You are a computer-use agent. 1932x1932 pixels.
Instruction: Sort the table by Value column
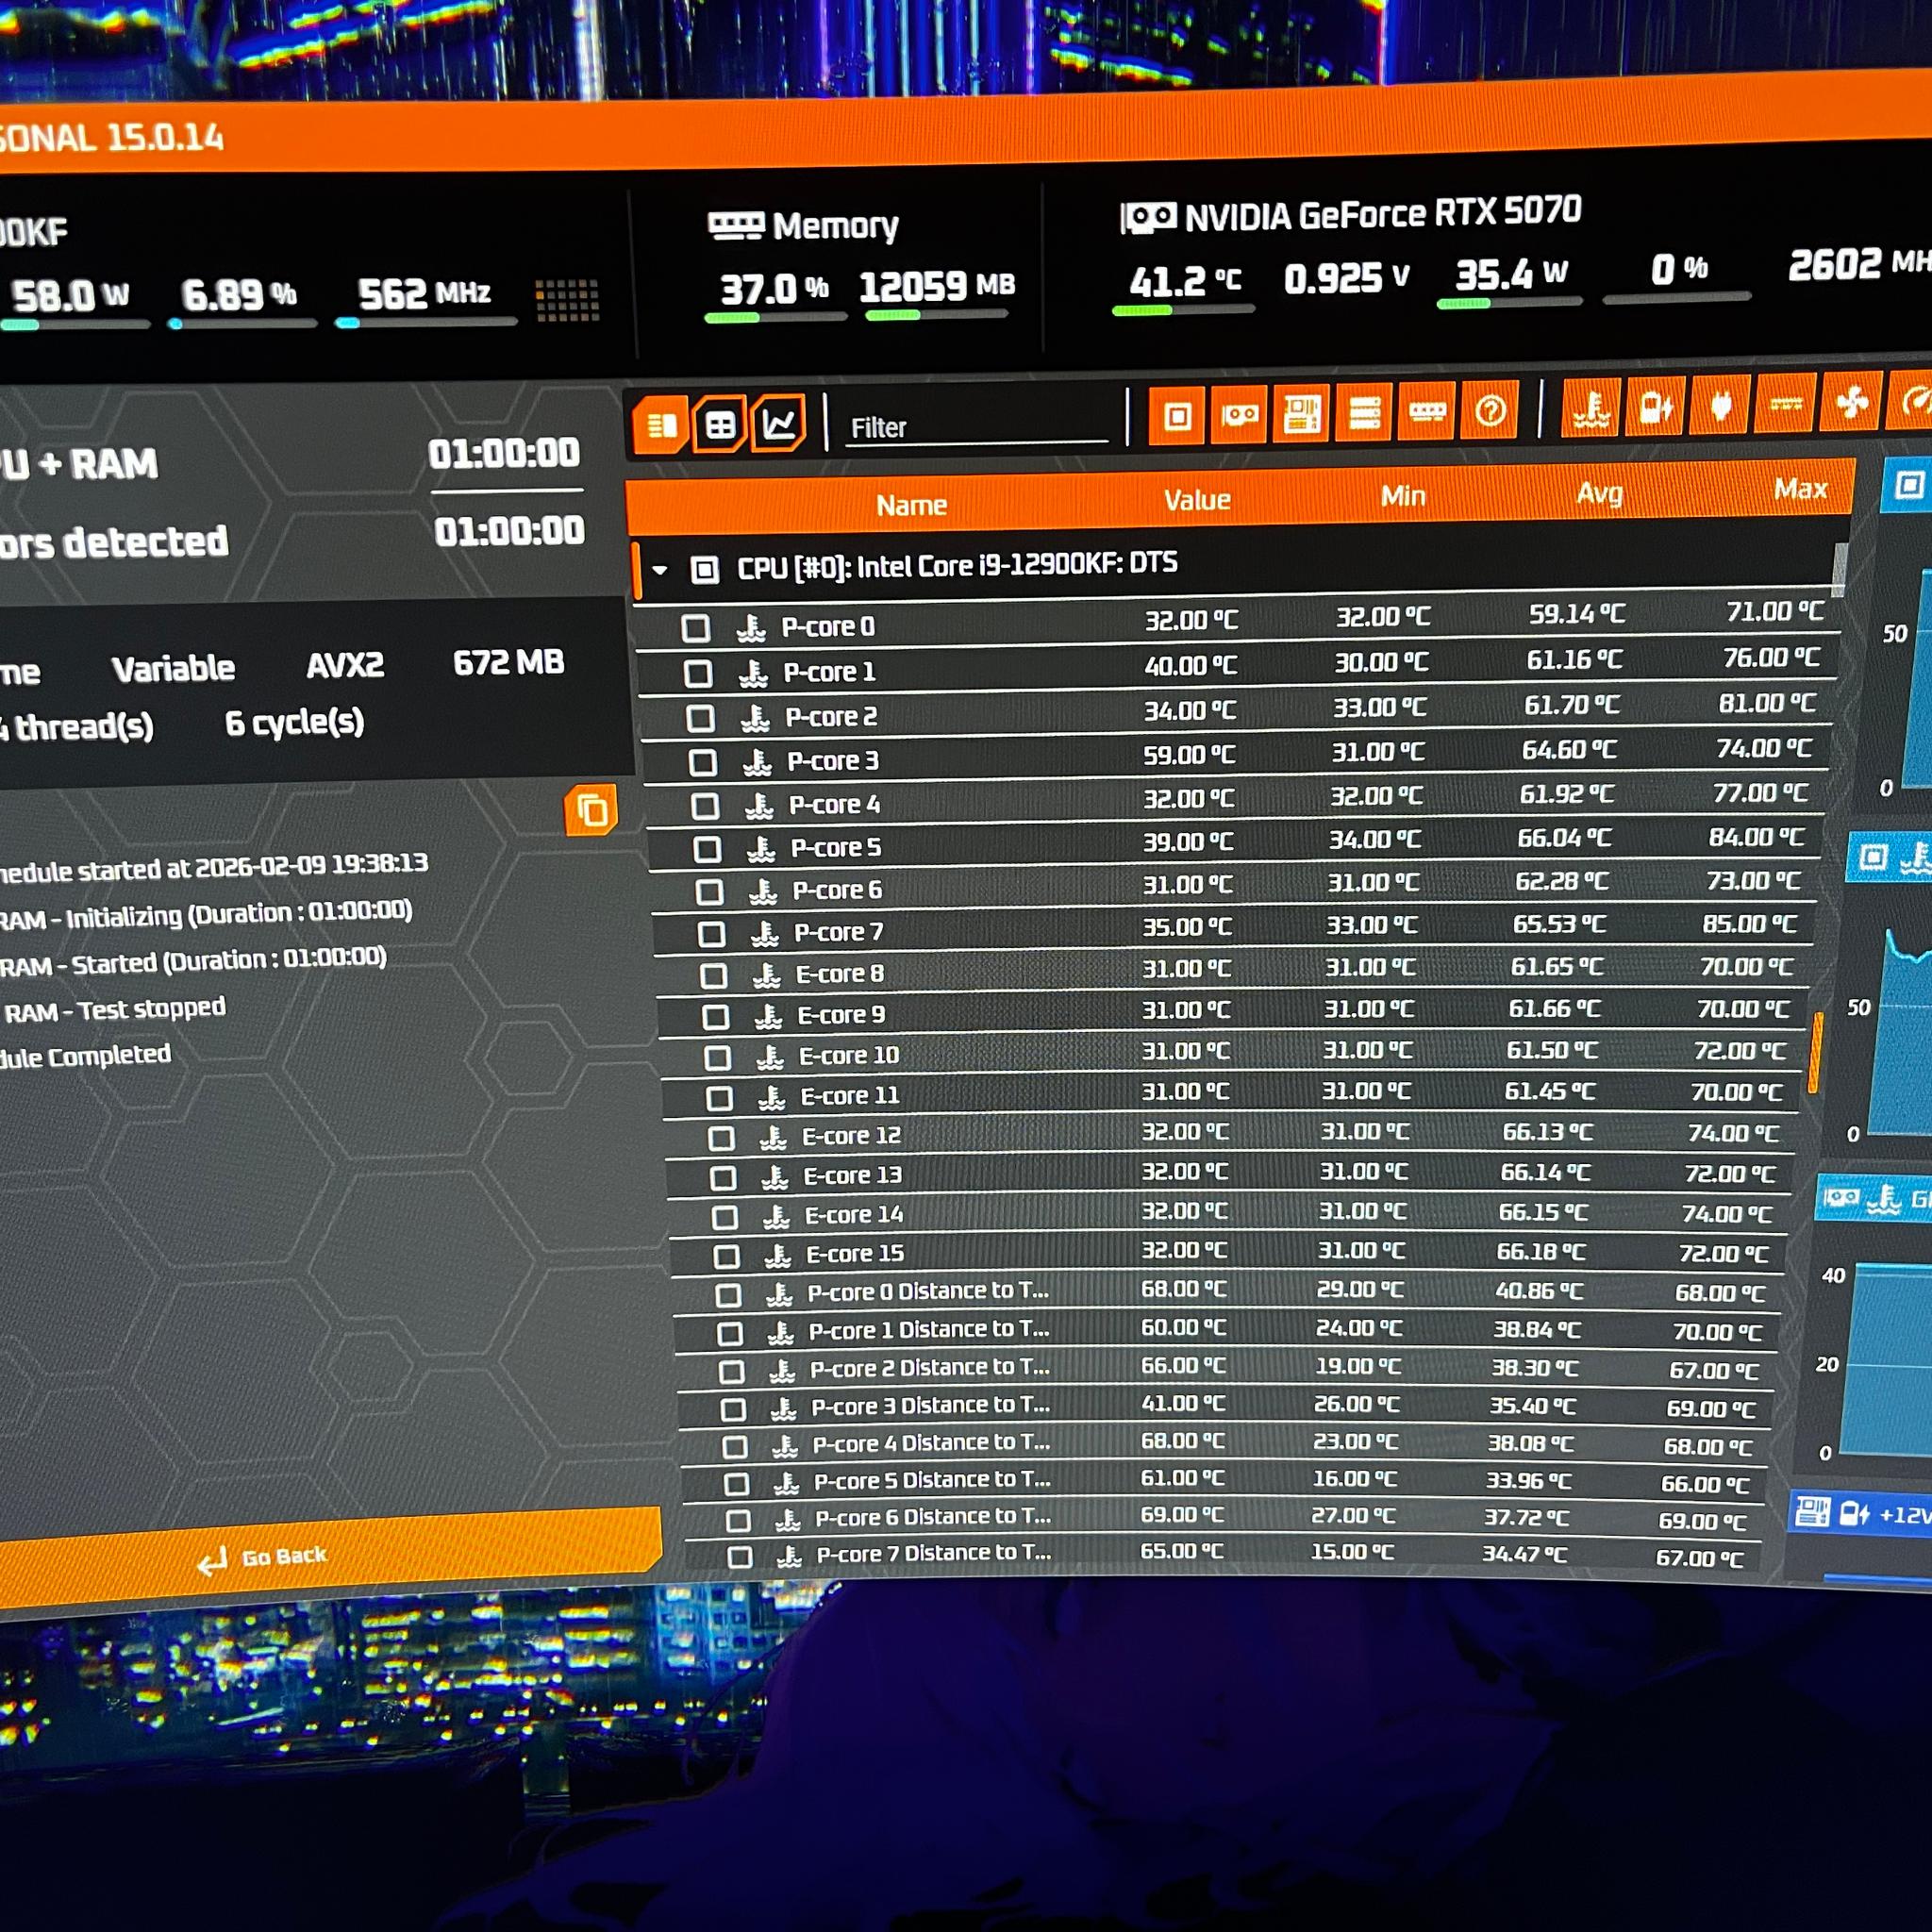click(1196, 500)
